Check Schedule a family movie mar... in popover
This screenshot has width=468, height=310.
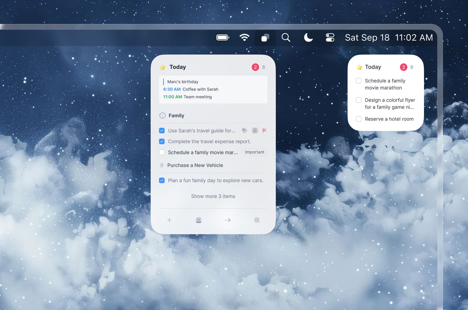(x=162, y=152)
